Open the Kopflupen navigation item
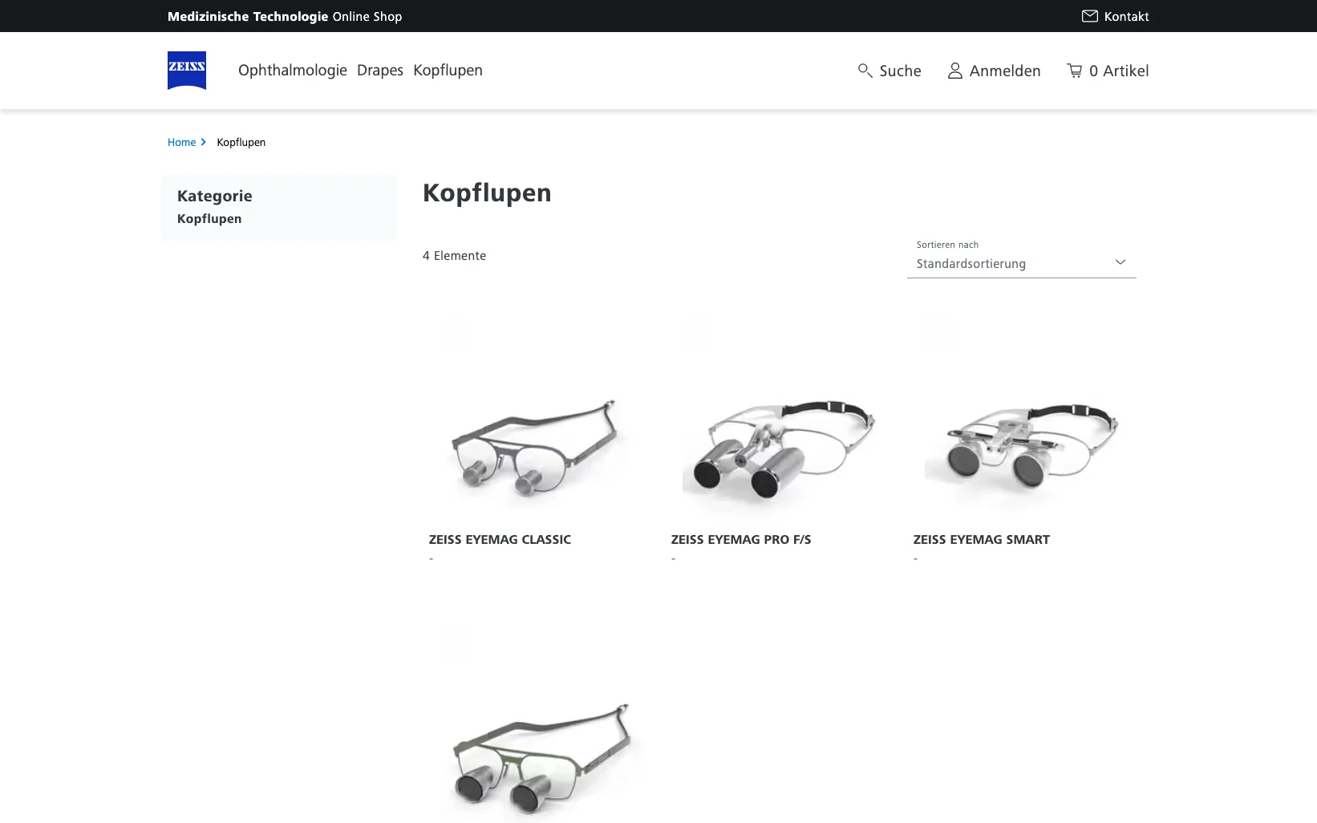 (448, 71)
